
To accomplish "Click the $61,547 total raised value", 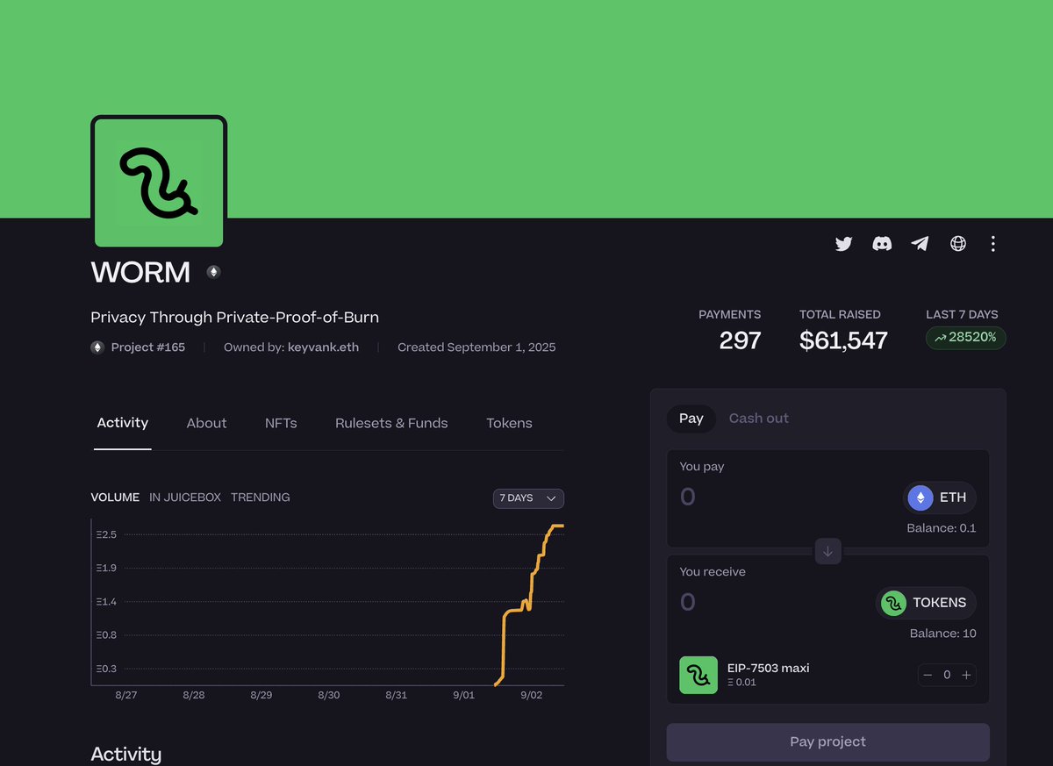I will point(843,340).
